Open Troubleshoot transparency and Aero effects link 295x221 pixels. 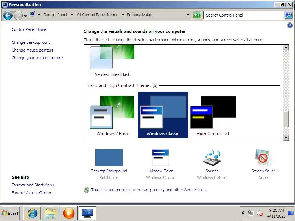point(149,190)
